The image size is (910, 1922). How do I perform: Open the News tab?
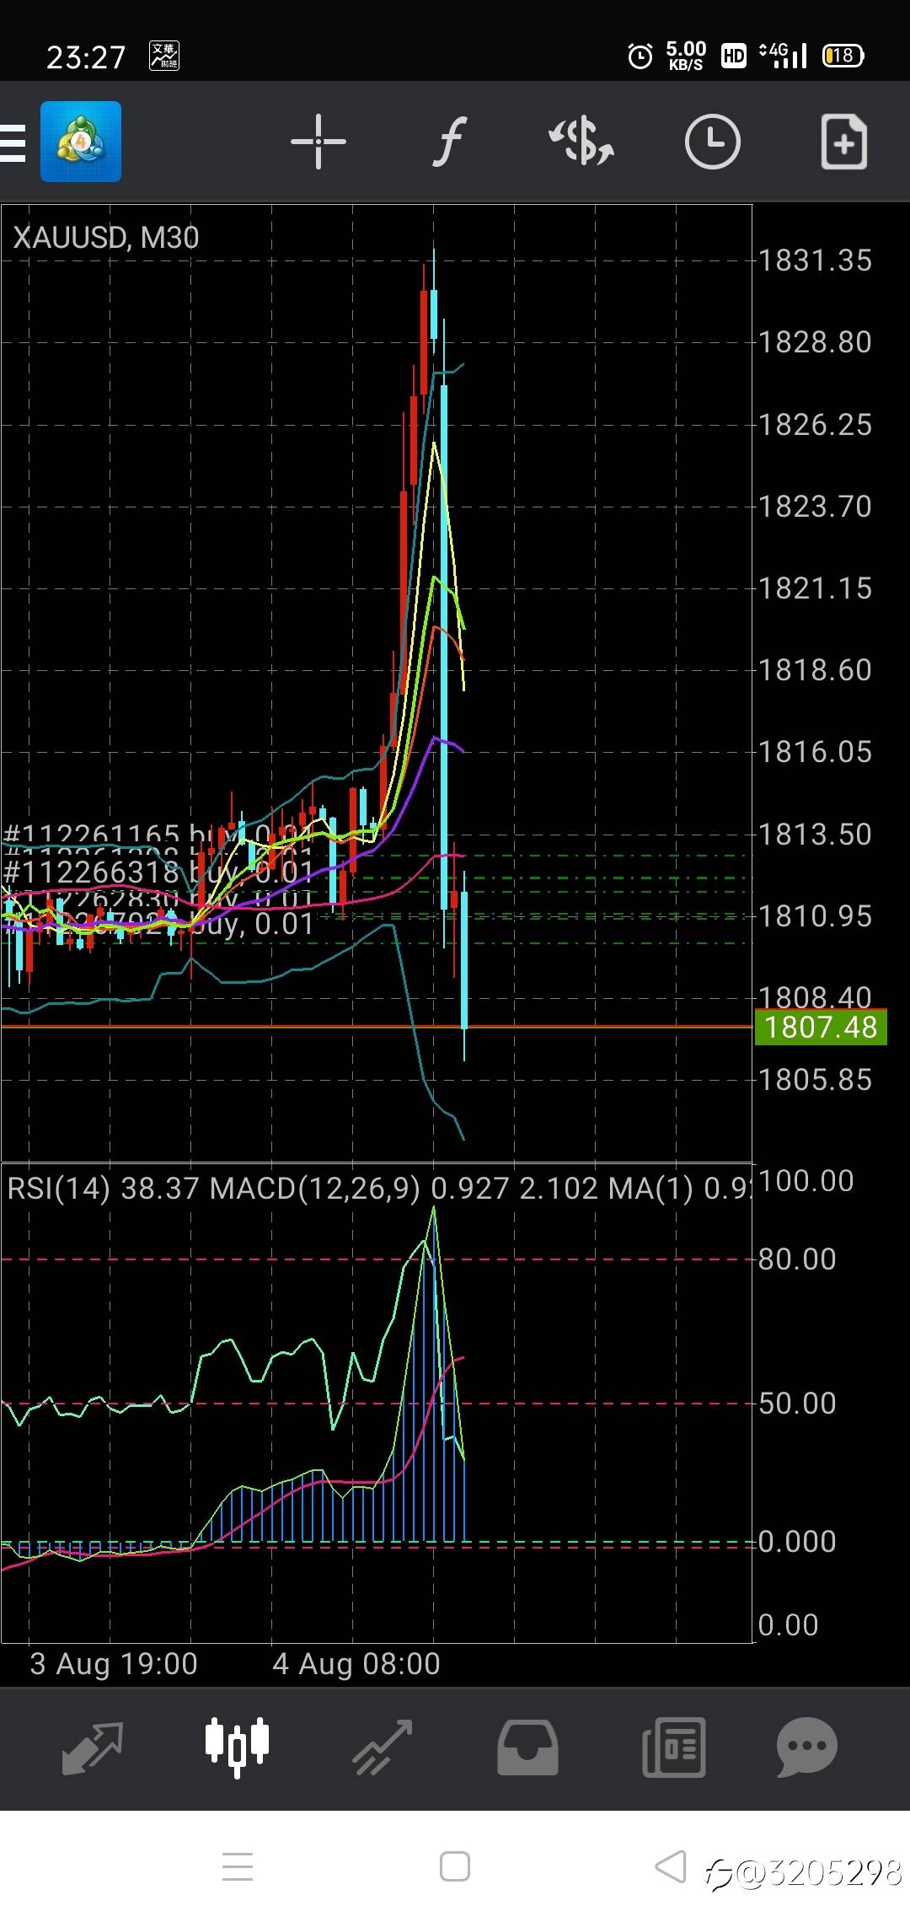pyautogui.click(x=673, y=1748)
